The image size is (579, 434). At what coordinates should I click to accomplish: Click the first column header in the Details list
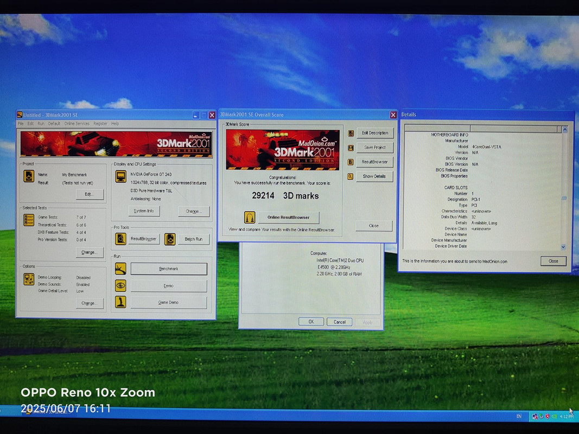(437, 129)
